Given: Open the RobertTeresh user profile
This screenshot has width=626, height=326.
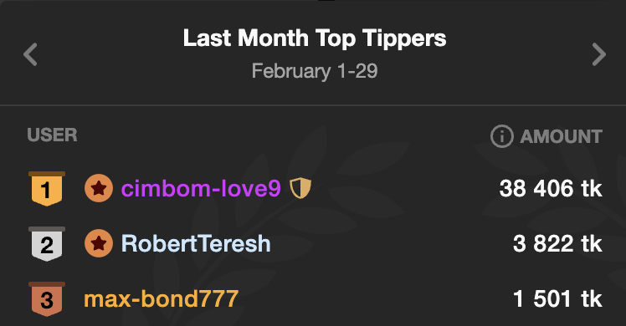Looking at the screenshot, I should coord(196,243).
